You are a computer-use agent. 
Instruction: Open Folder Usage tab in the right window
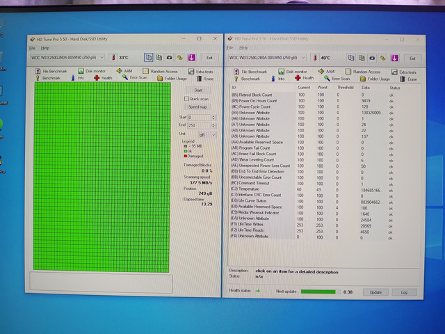[375, 79]
